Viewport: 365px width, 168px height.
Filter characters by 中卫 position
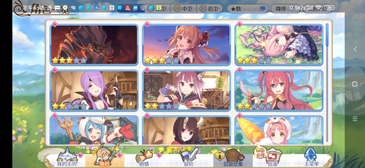coord(184,9)
